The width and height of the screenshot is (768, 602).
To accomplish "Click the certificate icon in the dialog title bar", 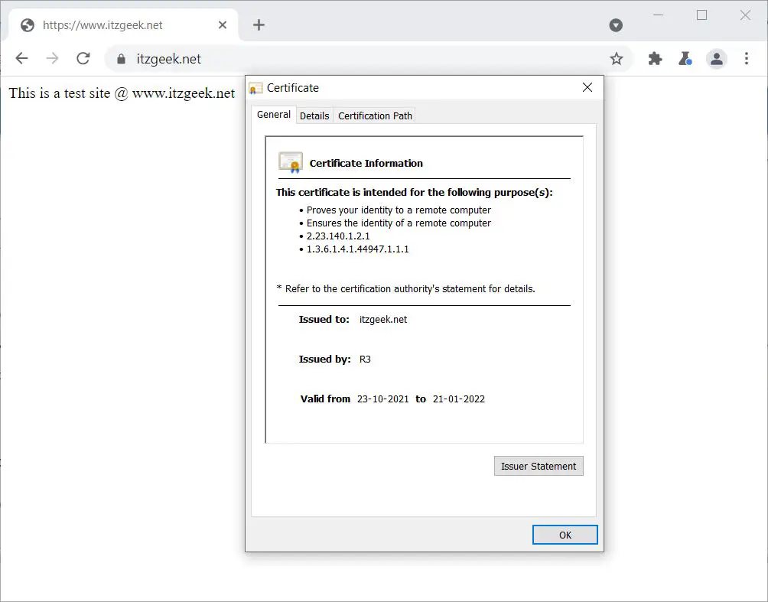I will pyautogui.click(x=255, y=88).
